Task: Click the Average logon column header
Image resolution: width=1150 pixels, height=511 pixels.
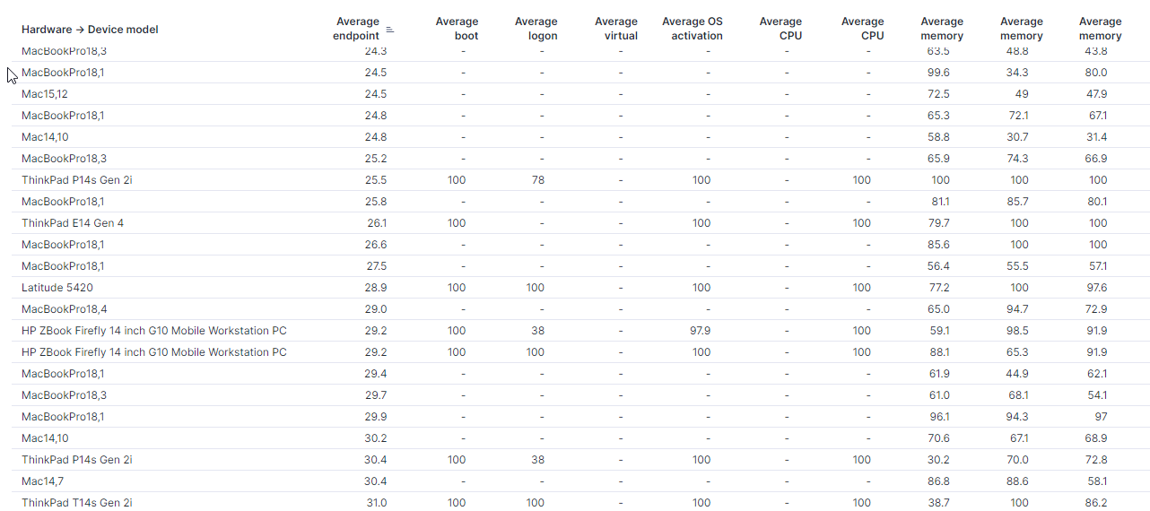Action: 536,29
